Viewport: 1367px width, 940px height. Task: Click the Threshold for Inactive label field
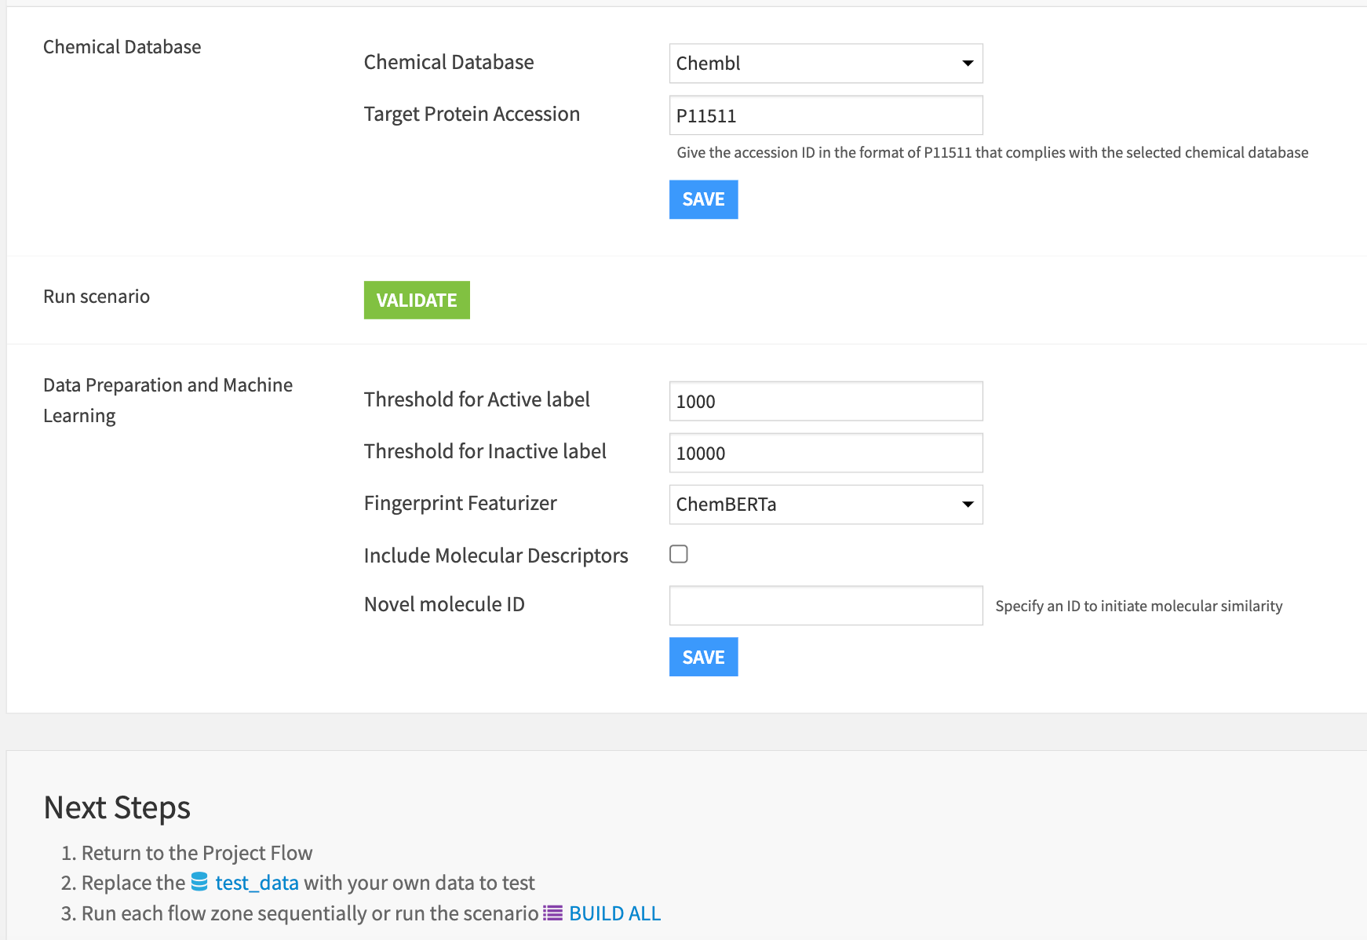tap(826, 453)
